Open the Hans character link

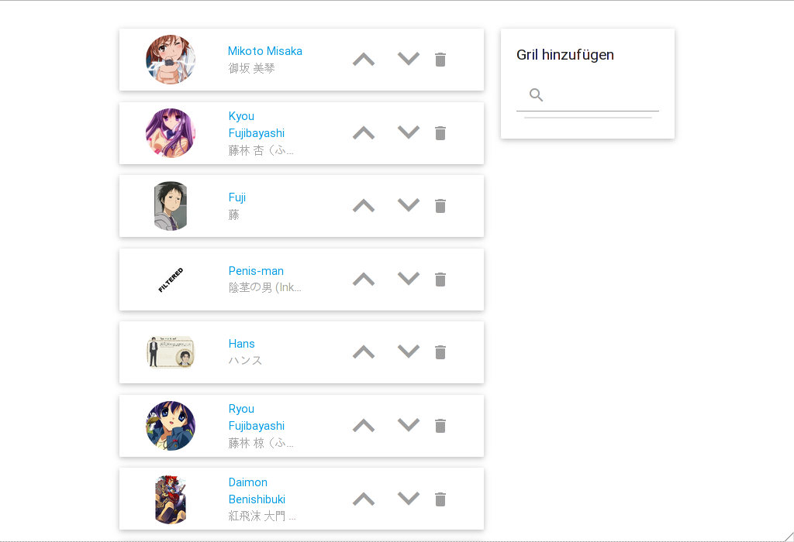pos(242,344)
